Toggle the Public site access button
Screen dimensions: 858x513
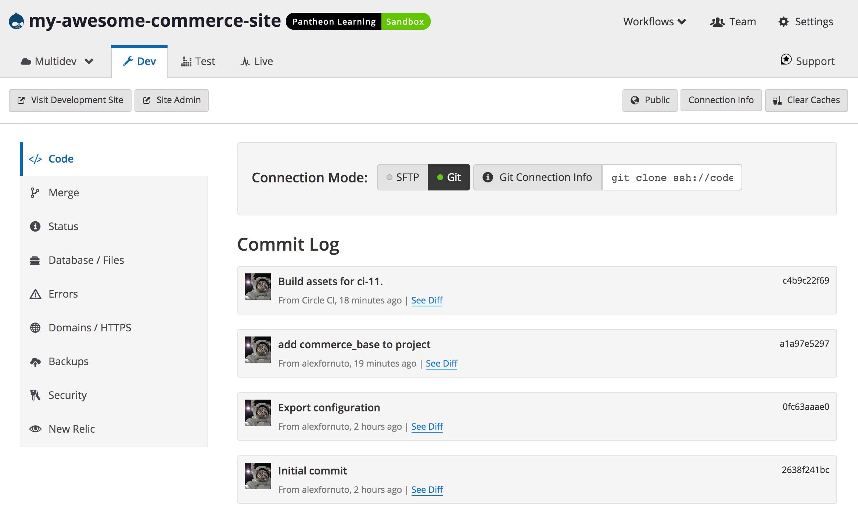(x=650, y=100)
